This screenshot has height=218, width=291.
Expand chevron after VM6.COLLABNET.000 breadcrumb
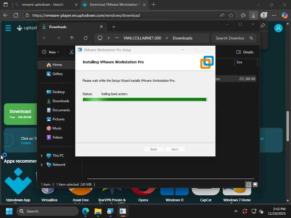pyautogui.click(x=167, y=38)
